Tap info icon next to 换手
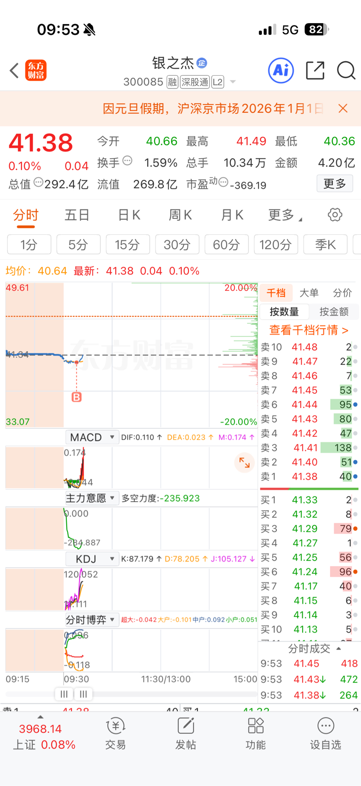 [x=127, y=161]
